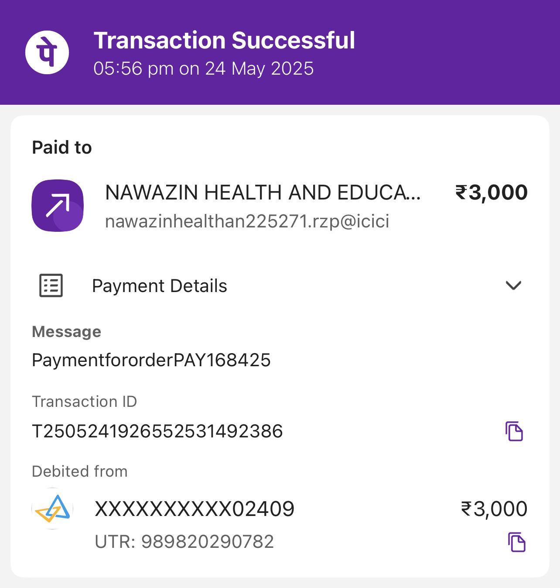Image resolution: width=560 pixels, height=588 pixels.
Task: Click the Debited from label
Action: pos(80,471)
